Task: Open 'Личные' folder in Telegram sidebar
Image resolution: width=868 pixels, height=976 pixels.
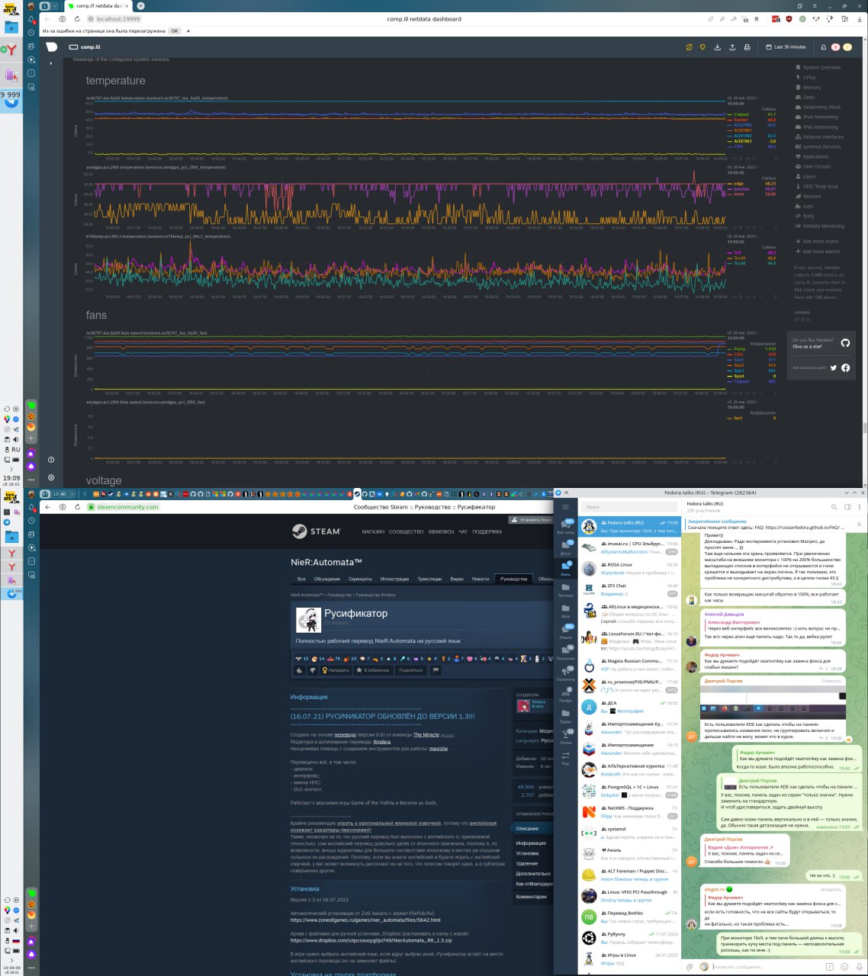Action: pos(565,591)
